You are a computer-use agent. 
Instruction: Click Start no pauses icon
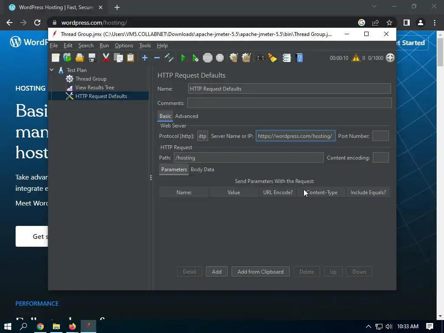[x=196, y=58]
